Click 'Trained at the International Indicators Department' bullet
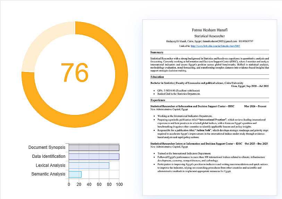The height and width of the screenshot is (199, 282). (184, 153)
